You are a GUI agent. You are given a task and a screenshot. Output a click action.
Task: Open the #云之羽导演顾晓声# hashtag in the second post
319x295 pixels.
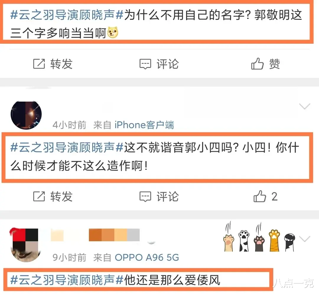point(67,148)
